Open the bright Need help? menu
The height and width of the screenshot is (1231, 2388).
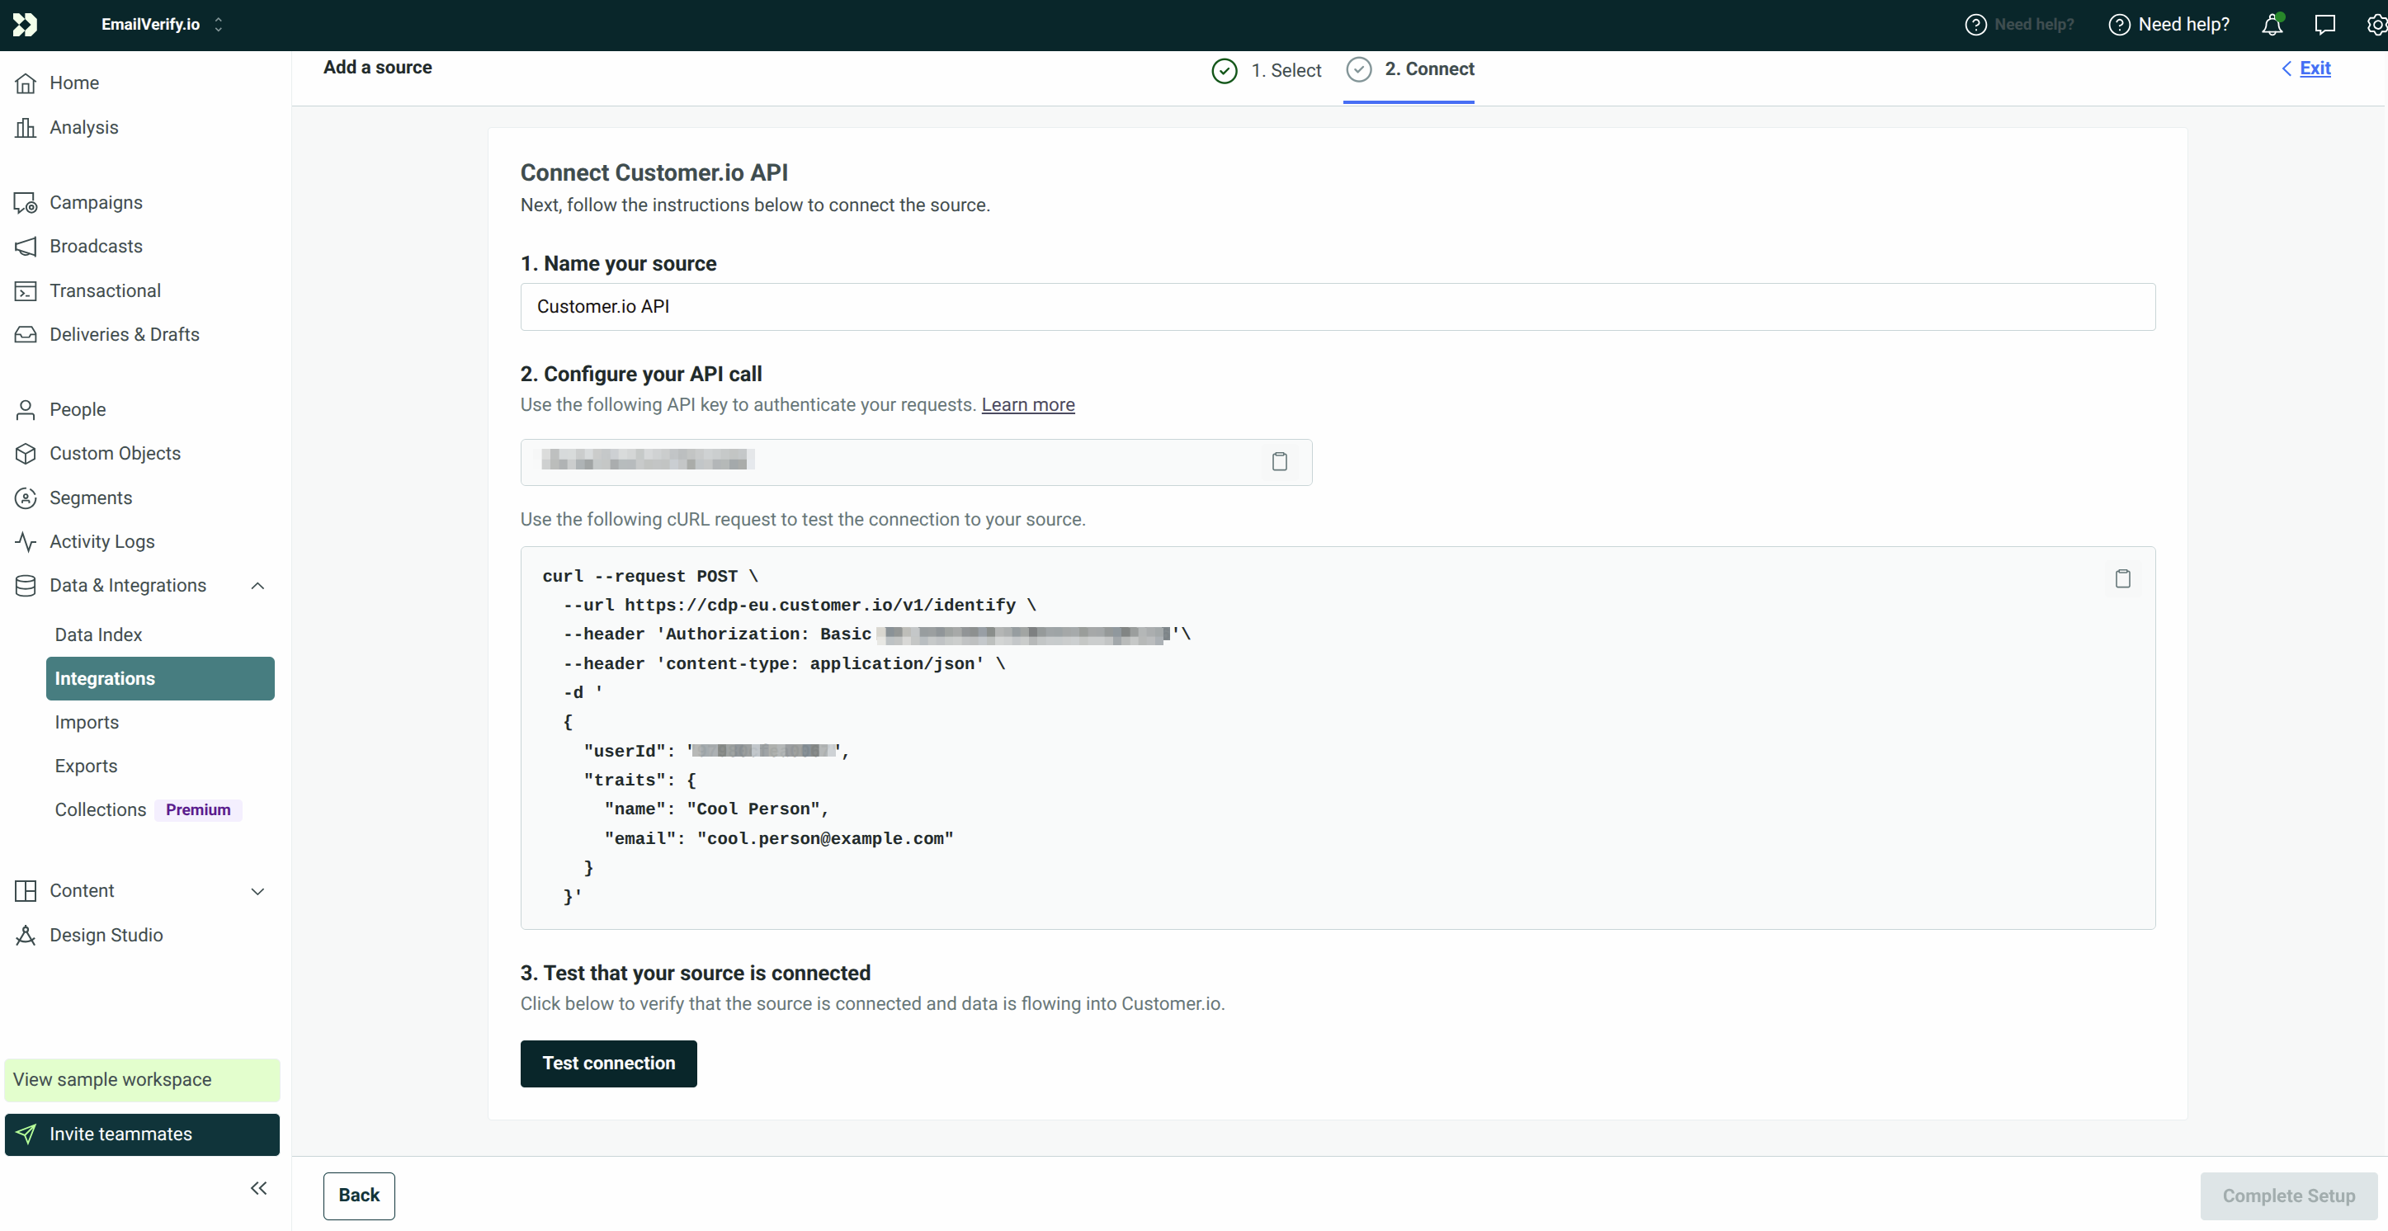2169,25
